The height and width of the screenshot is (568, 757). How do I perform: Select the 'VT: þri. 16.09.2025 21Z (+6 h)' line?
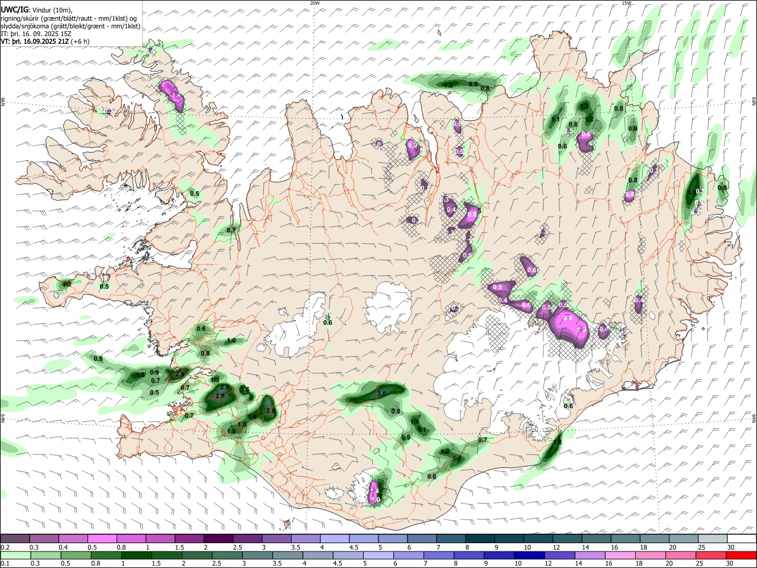coord(46,41)
